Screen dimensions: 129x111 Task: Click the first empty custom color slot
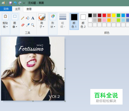(x=90, y=25)
